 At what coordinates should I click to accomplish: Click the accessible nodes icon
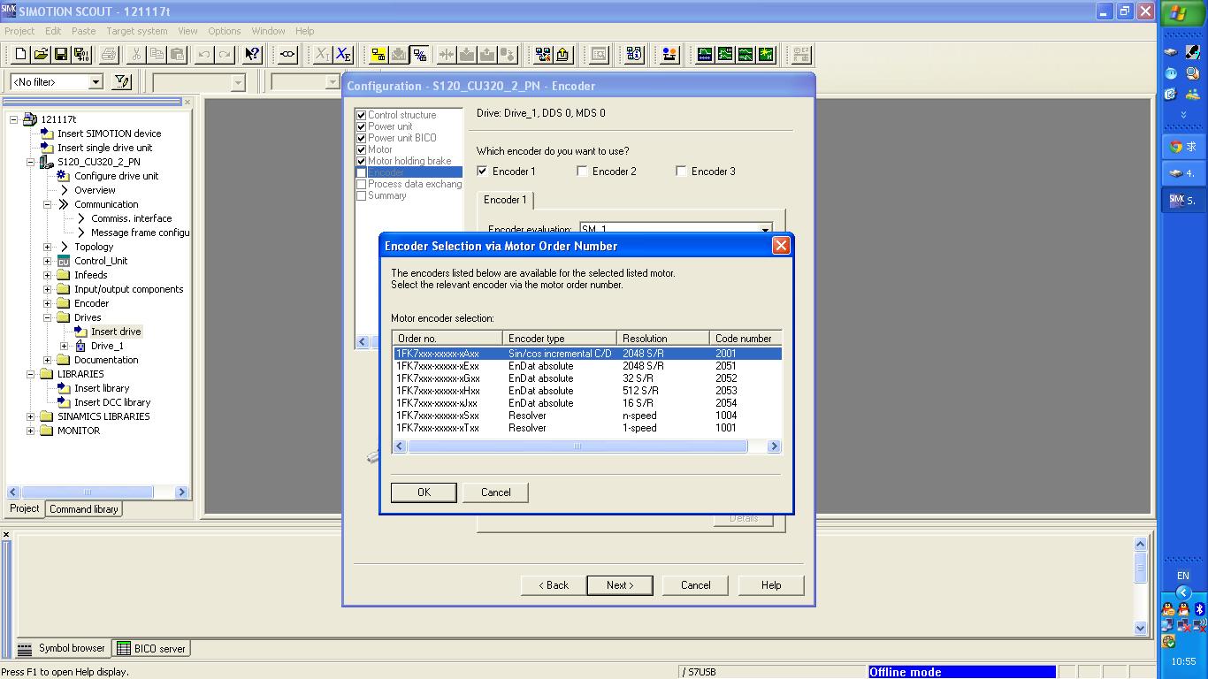coord(287,55)
